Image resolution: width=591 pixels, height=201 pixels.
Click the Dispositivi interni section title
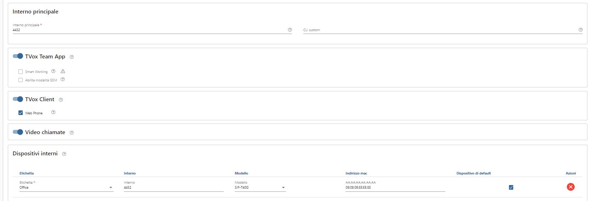(x=35, y=154)
